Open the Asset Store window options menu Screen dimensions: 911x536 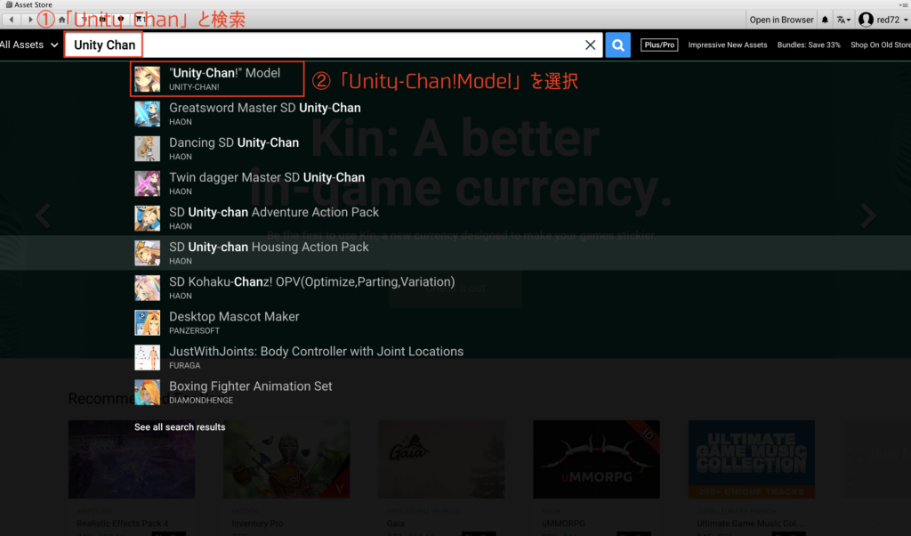pyautogui.click(x=904, y=4)
